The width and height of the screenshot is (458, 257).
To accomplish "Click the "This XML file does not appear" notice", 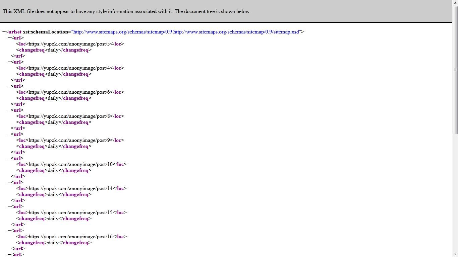I will [x=126, y=11].
